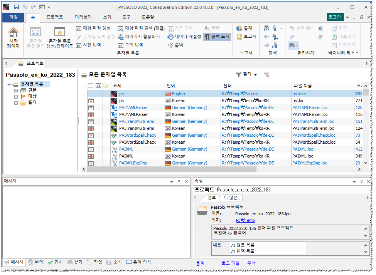Click the 로그 파일 link
The image size is (376, 275).
(x=231, y=263)
